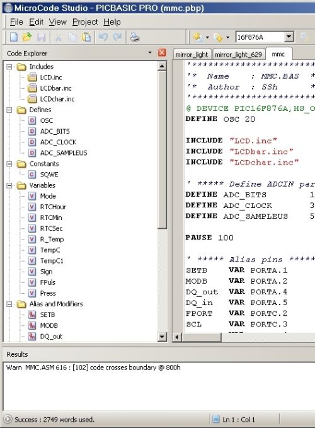Click the Compile toolbar icon
Viewport: 315px width, 428px height.
[197, 37]
